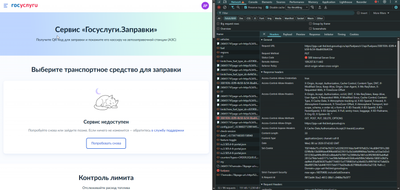
Task: Filter requests by Img type
Action: coord(269,18)
